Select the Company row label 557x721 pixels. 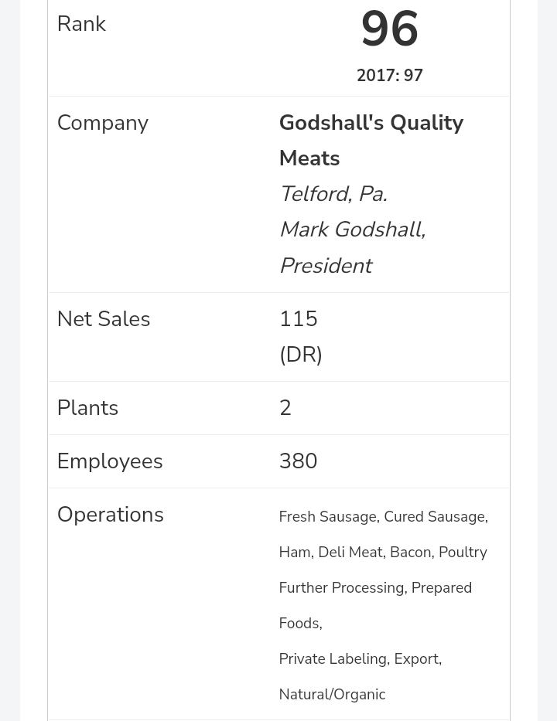click(x=102, y=123)
